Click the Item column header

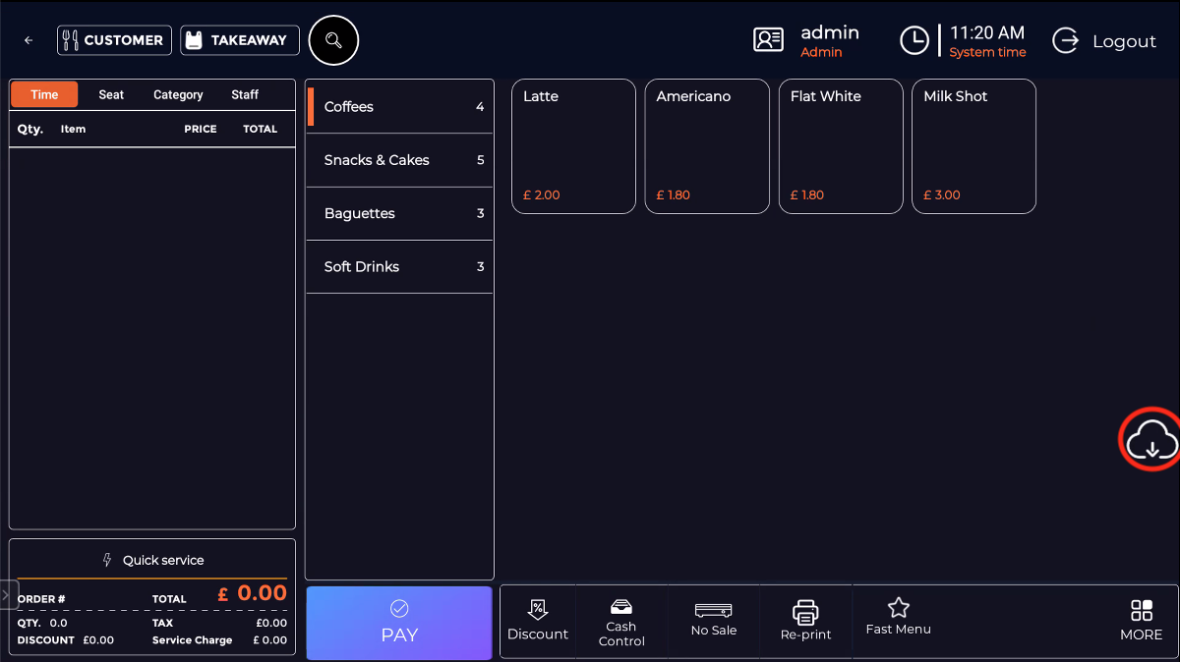[73, 129]
